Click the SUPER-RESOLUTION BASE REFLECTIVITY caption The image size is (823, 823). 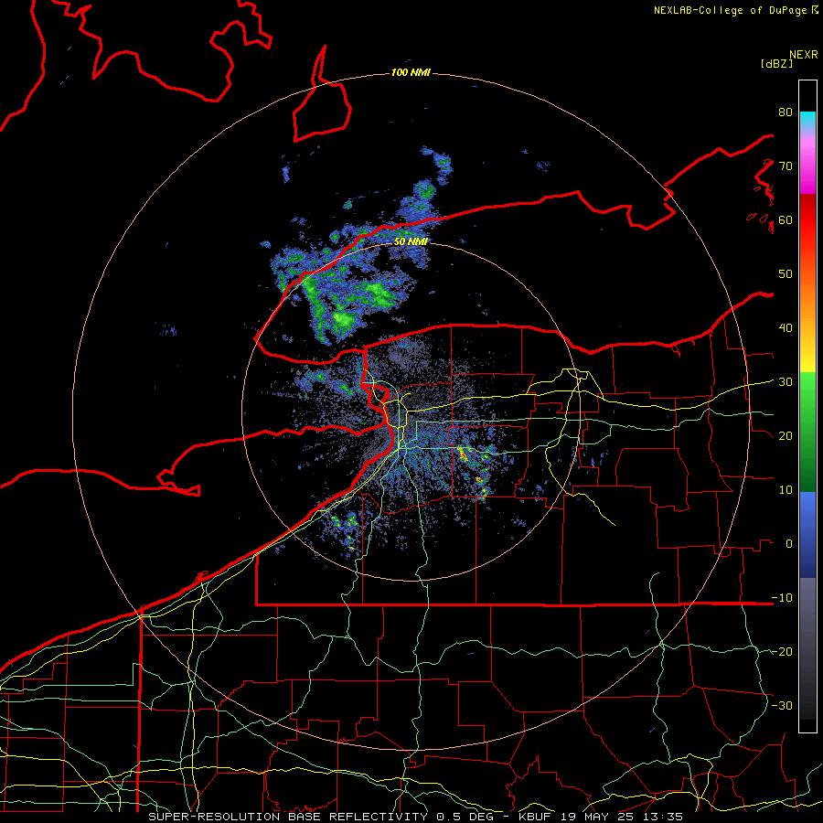pyautogui.click(x=288, y=817)
